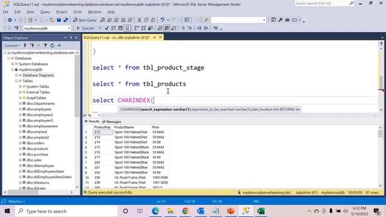386x217 pixels.
Task: Open the Toolbox icon in toolbar
Action: pos(287,20)
